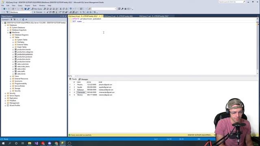Expand the Programmability folder node
Screen dimensions: 260x146
pos(11,84)
